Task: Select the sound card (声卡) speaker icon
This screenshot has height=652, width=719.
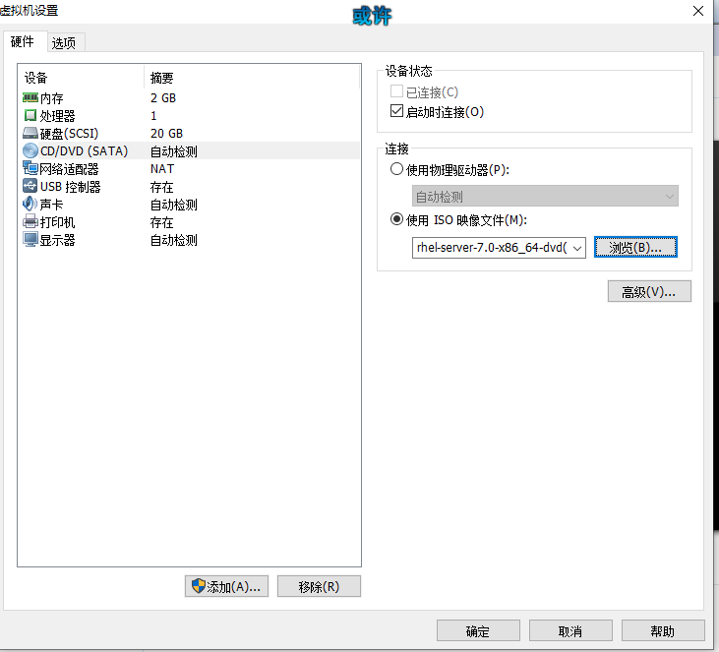Action: click(x=30, y=204)
